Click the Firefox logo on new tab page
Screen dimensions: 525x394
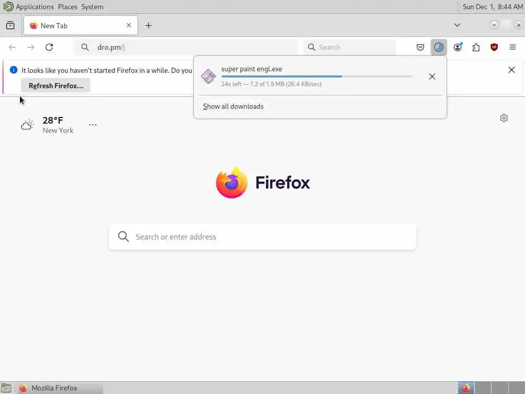263,183
